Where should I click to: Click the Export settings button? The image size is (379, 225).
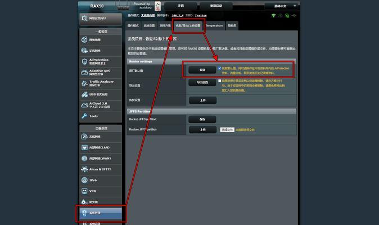pyautogui.click(x=202, y=83)
